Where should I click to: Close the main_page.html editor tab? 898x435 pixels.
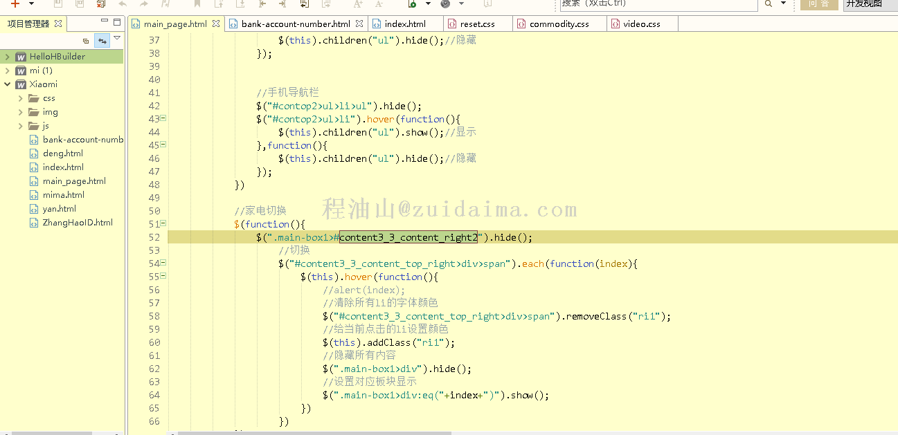click(x=216, y=24)
